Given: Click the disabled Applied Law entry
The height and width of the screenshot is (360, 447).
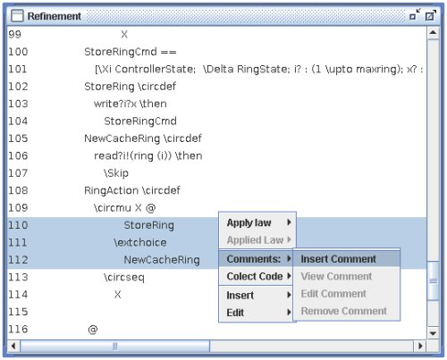Looking at the screenshot, I should click(x=257, y=240).
